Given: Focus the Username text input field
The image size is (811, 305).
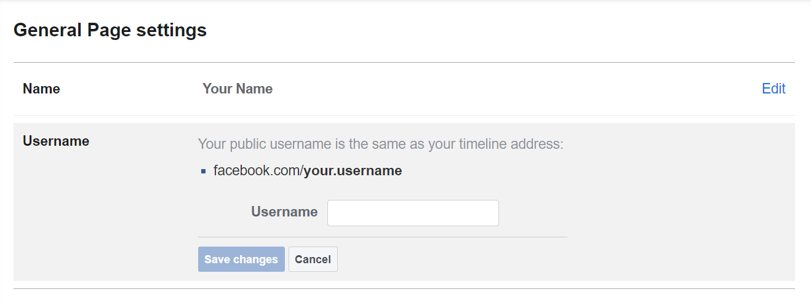Looking at the screenshot, I should [x=413, y=213].
